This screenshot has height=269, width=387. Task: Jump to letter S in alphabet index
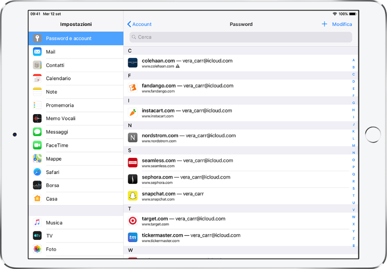coord(353,189)
